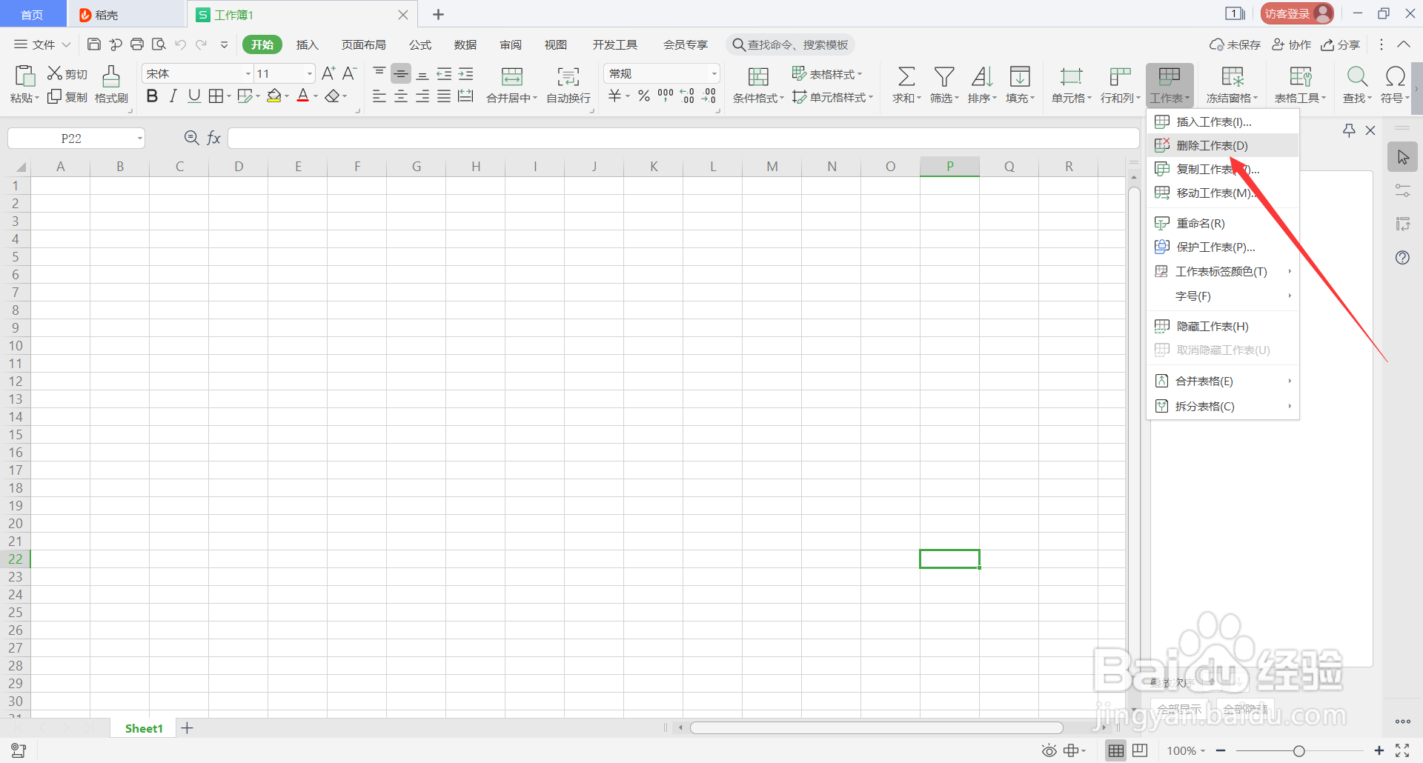Select Rename (重命名) menu item
This screenshot has width=1423, height=763.
point(1223,223)
